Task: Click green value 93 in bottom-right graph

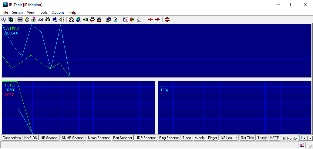Action: 163,85
